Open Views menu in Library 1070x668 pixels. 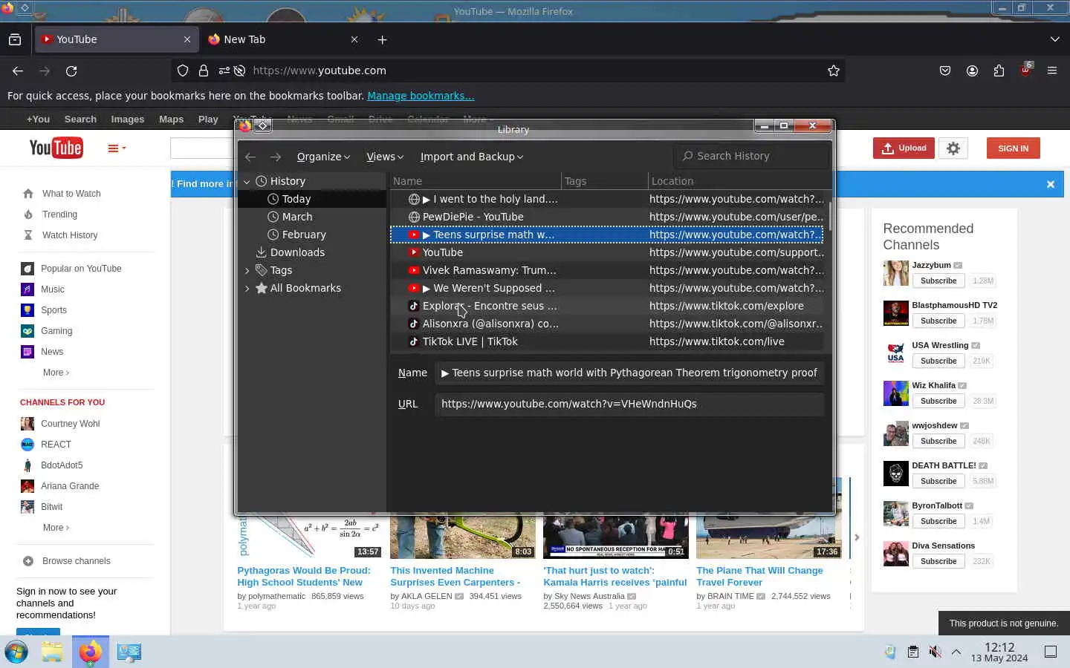385,157
